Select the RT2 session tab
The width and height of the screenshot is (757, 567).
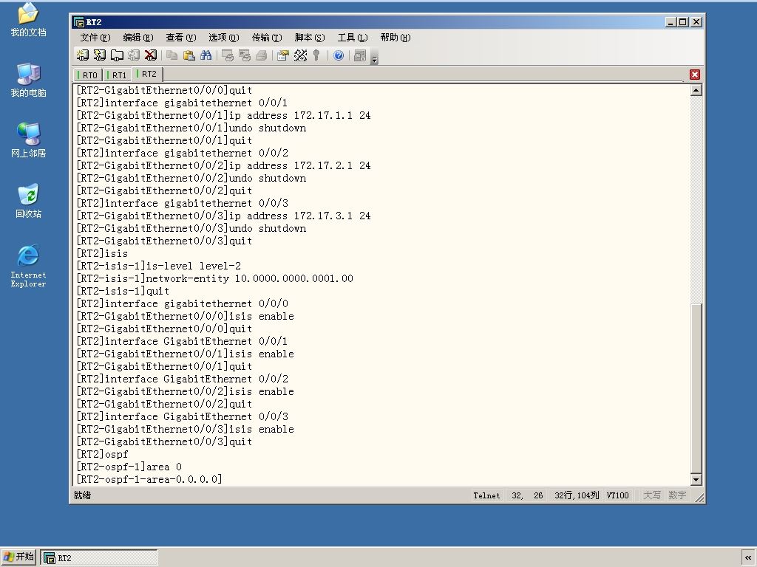point(148,75)
